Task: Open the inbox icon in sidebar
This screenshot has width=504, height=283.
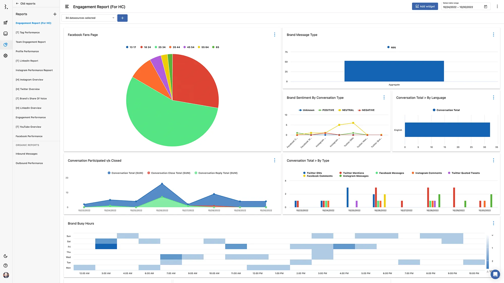Action: [x=6, y=34]
